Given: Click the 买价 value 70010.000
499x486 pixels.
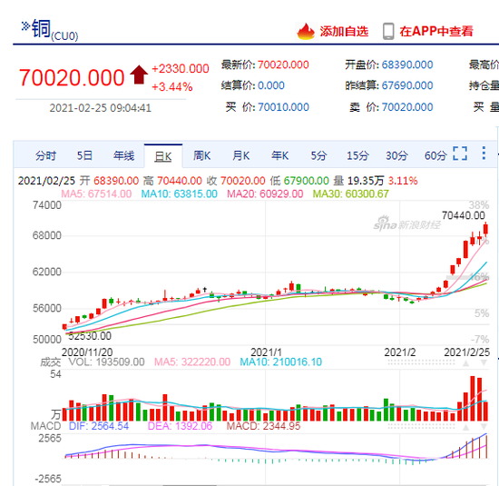Looking at the screenshot, I should [x=283, y=107].
